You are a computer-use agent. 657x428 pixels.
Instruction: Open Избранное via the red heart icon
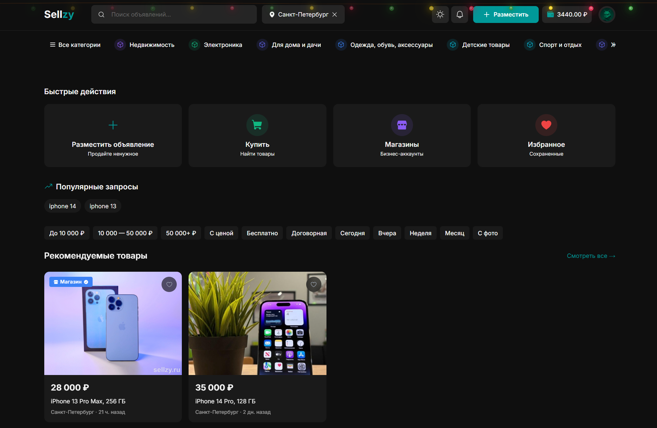pos(546,125)
